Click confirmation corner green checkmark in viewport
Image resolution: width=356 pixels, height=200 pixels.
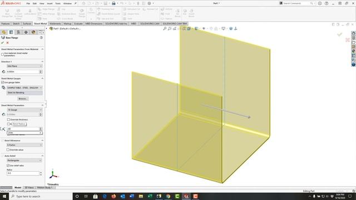point(340,34)
